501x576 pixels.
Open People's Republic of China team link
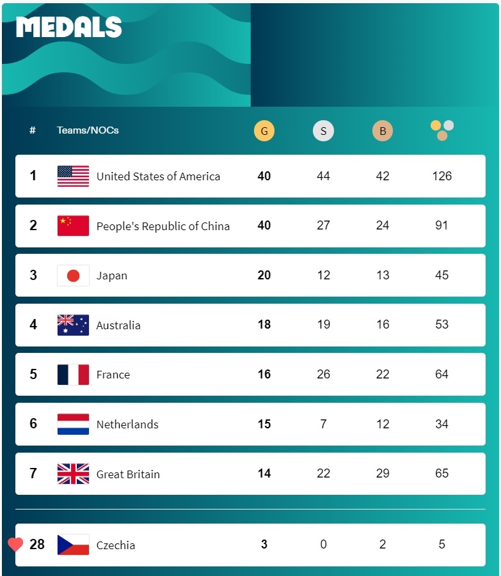coord(163,226)
